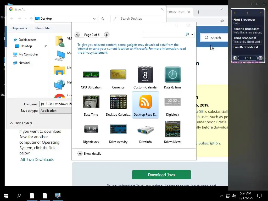
Task: Click the Save As dialog's up-folder arrow
Action: click(31, 19)
